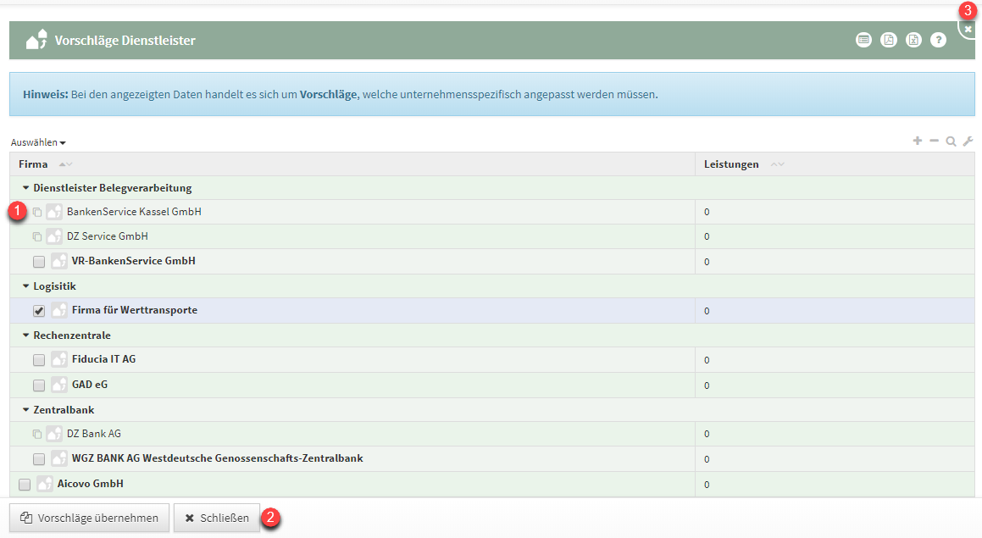Sort by the Firma column header
The height and width of the screenshot is (538, 982).
34,164
